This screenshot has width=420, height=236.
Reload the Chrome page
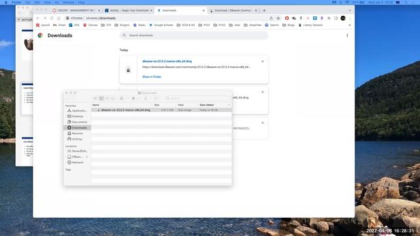pyautogui.click(x=52, y=18)
